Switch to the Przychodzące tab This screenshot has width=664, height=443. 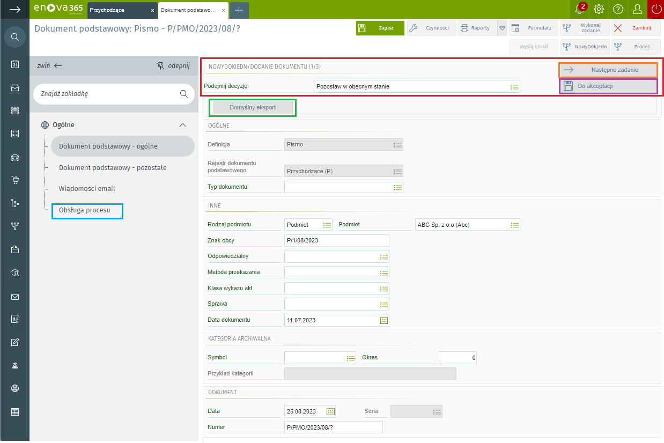tap(117, 10)
